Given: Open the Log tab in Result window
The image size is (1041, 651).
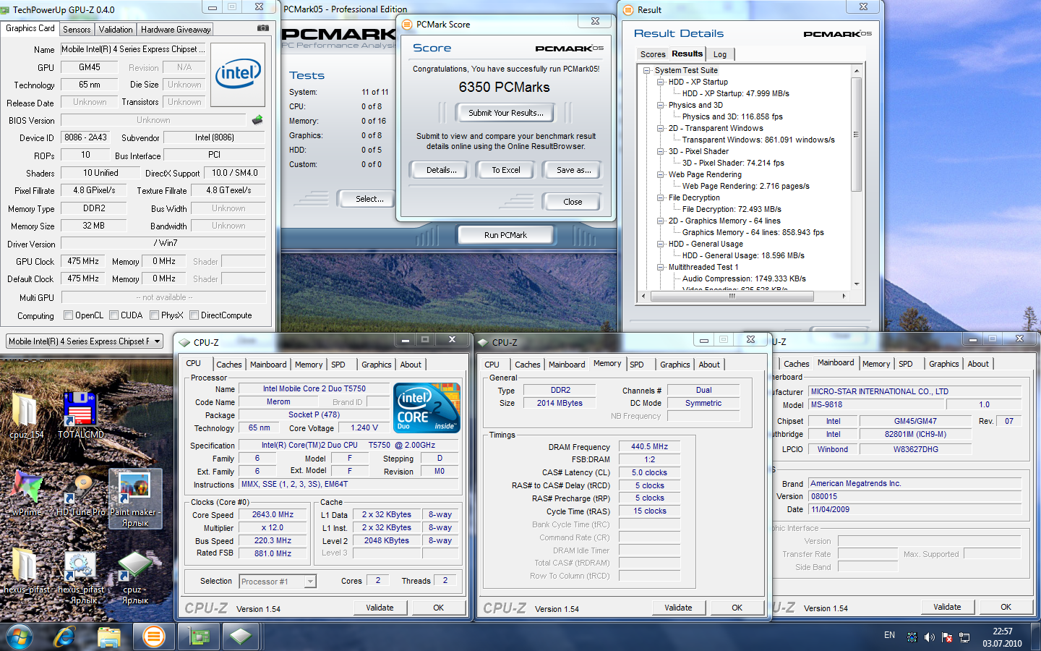Looking at the screenshot, I should click(720, 54).
